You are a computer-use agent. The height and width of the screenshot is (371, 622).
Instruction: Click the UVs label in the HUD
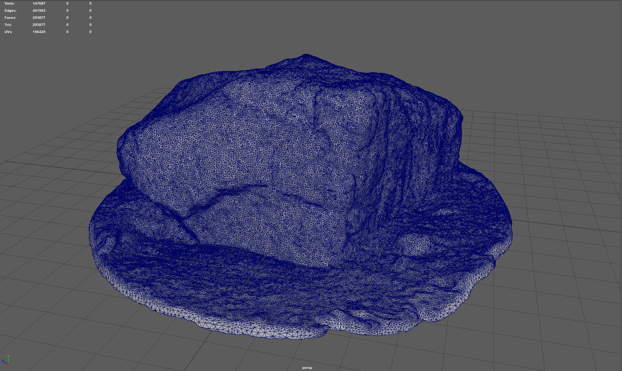pyautogui.click(x=9, y=32)
